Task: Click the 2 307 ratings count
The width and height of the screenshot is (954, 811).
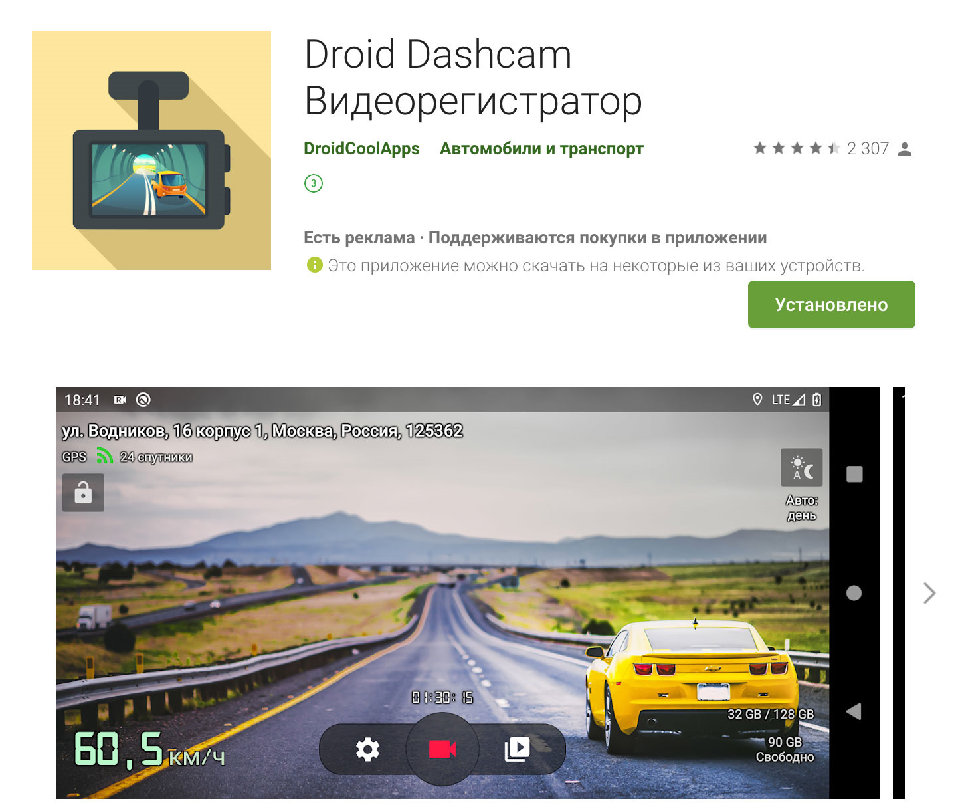Action: click(x=868, y=148)
